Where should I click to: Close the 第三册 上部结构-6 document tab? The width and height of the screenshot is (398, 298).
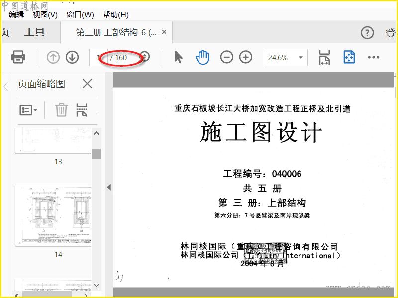click(164, 32)
